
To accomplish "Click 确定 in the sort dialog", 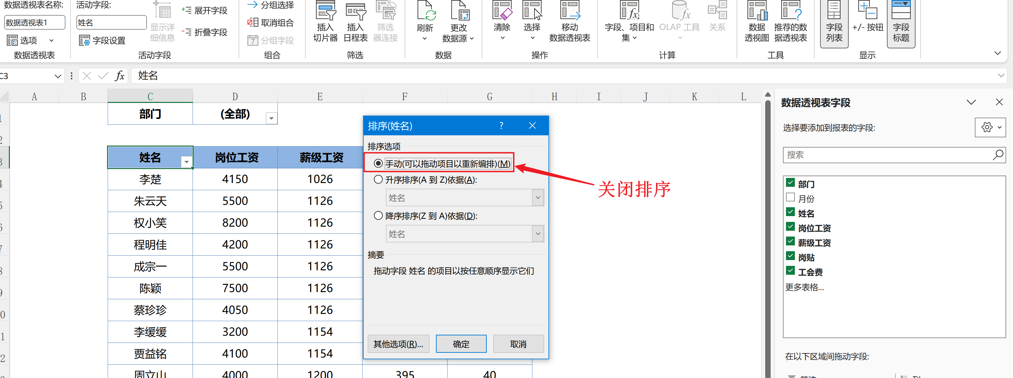I will pyautogui.click(x=461, y=344).
